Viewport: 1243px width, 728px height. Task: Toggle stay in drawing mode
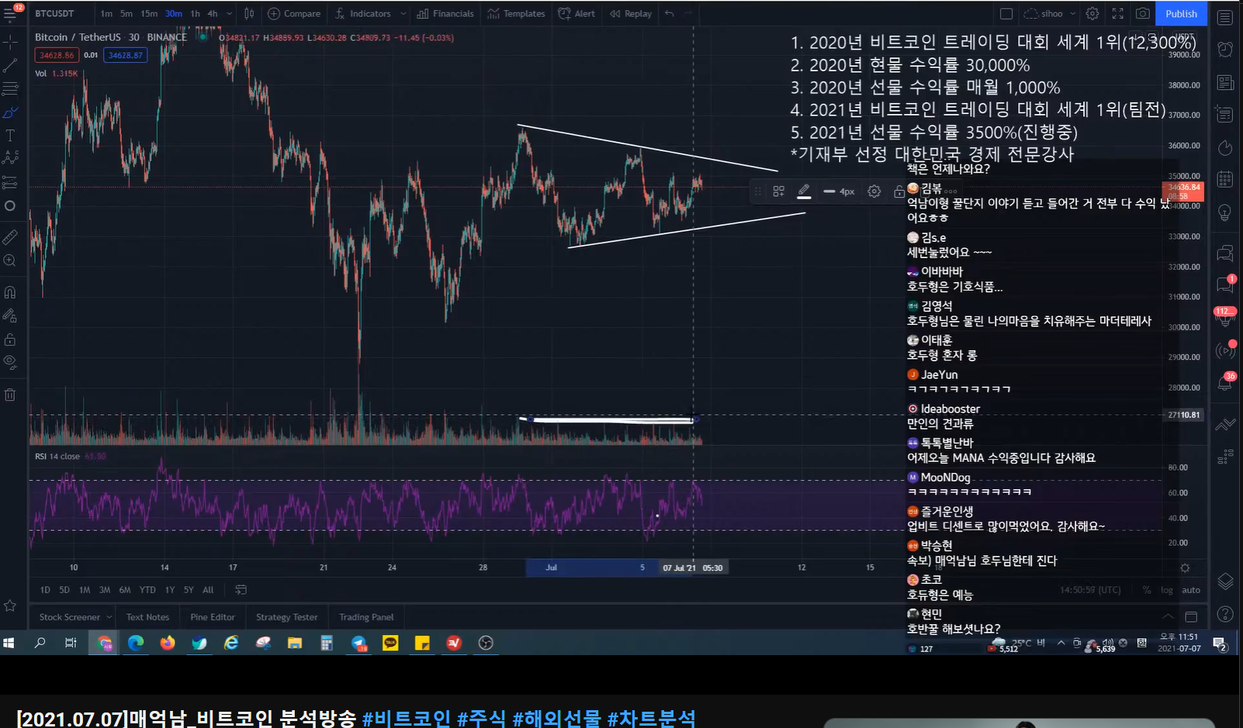(x=10, y=316)
